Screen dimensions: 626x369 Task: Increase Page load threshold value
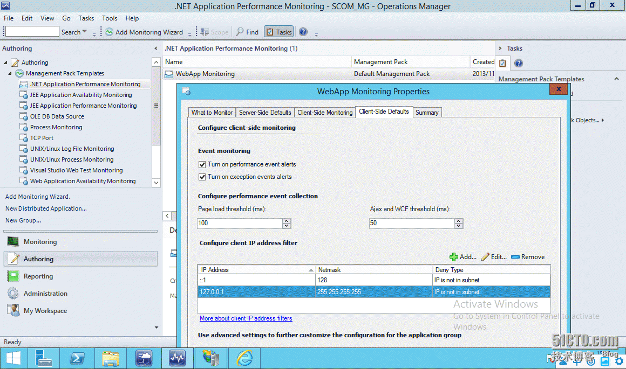(286, 221)
